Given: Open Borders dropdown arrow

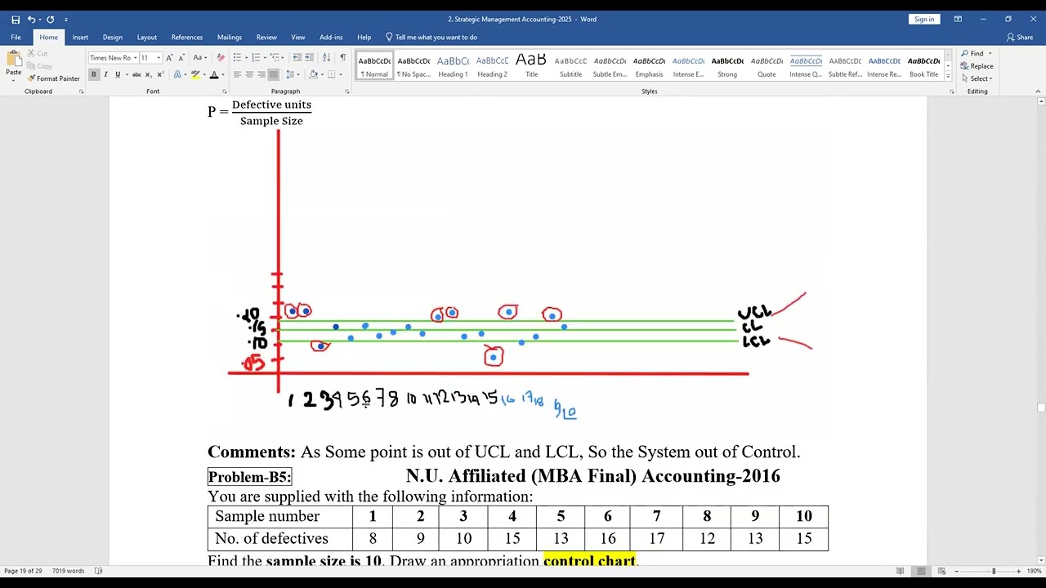Looking at the screenshot, I should 341,74.
